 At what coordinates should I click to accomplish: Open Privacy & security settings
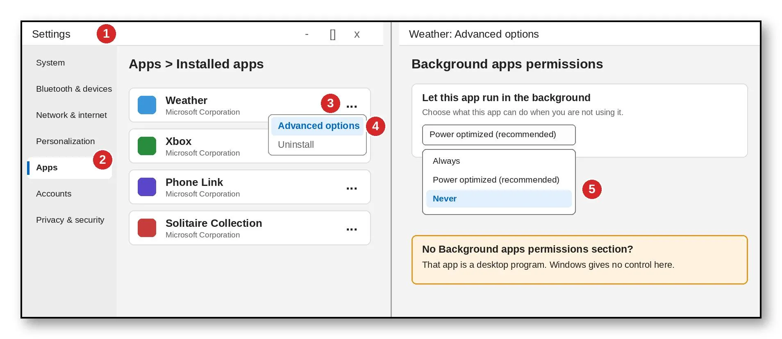pos(70,220)
